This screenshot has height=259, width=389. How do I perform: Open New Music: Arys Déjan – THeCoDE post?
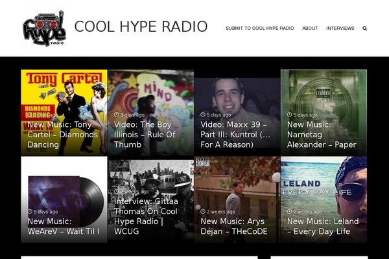point(234,226)
